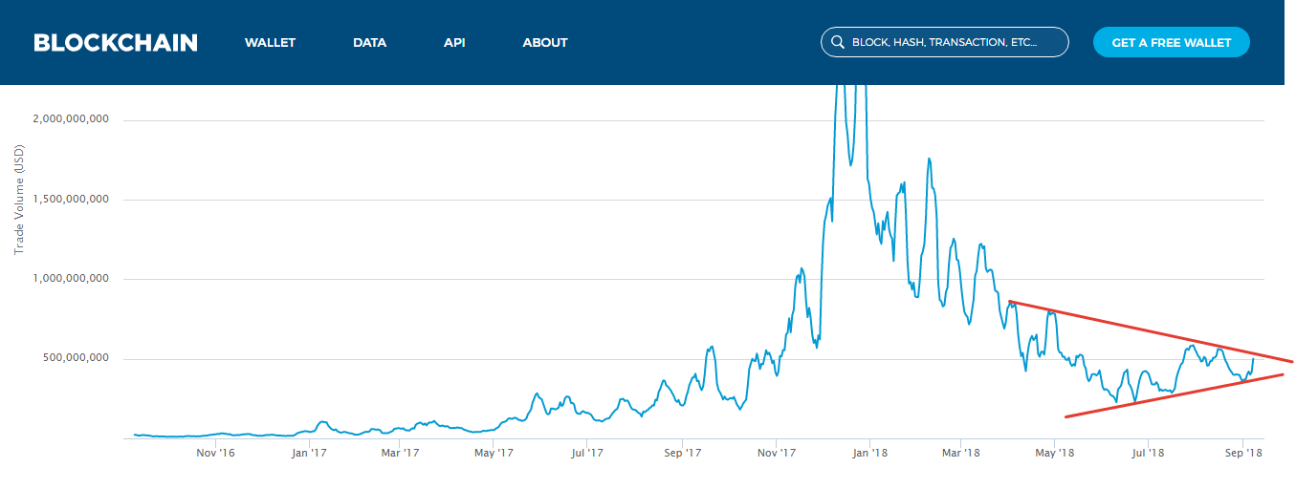Click the Nov '16 x-axis date label
The height and width of the screenshot is (489, 1296).
click(x=215, y=453)
